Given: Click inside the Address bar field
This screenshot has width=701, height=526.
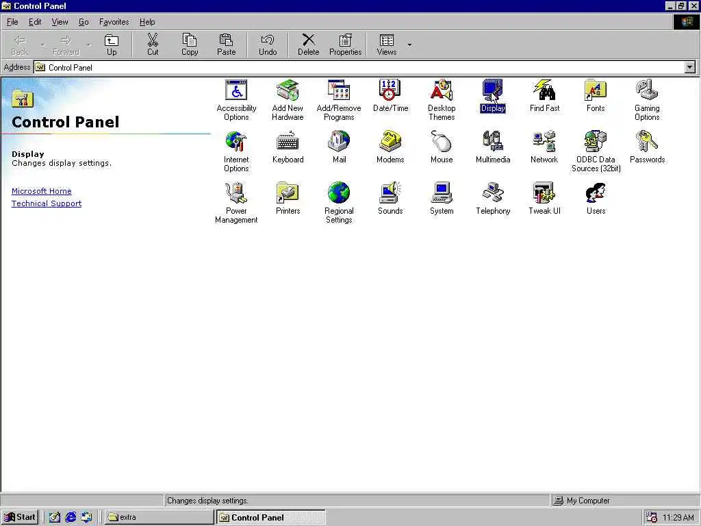Looking at the screenshot, I should point(360,68).
